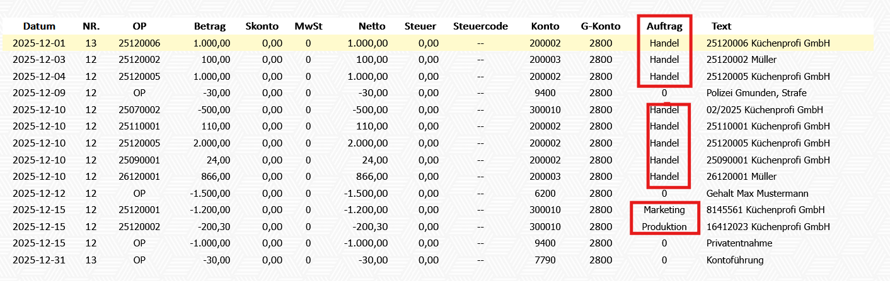The height and width of the screenshot is (281, 890).
Task: Open the Marketing entry in the Auftrag column
Action: [664, 210]
